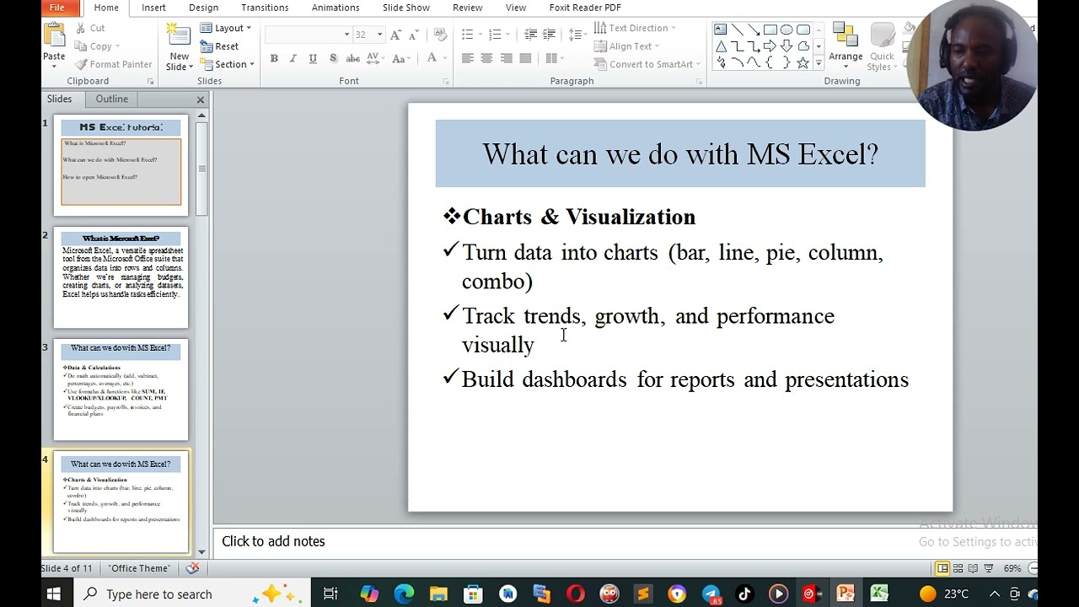Viewport: 1079px width, 607px height.
Task: Switch to the Transitions ribbon tab
Action: point(265,8)
